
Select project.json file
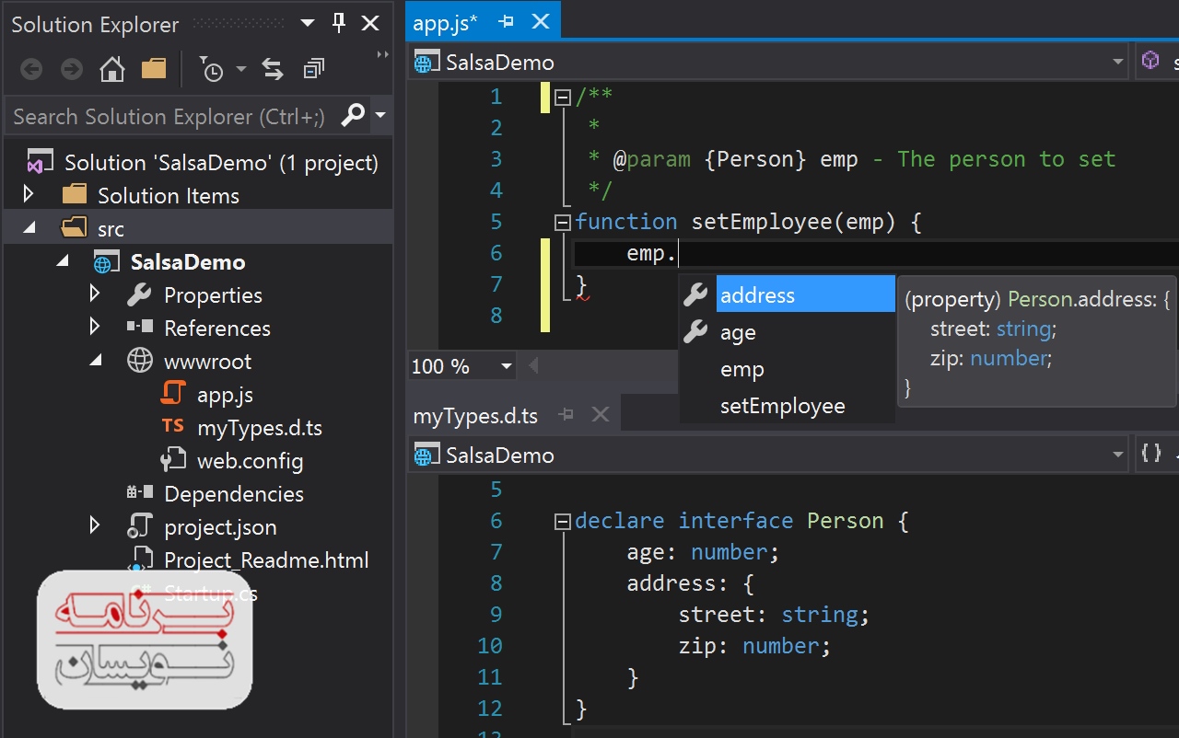pos(220,527)
